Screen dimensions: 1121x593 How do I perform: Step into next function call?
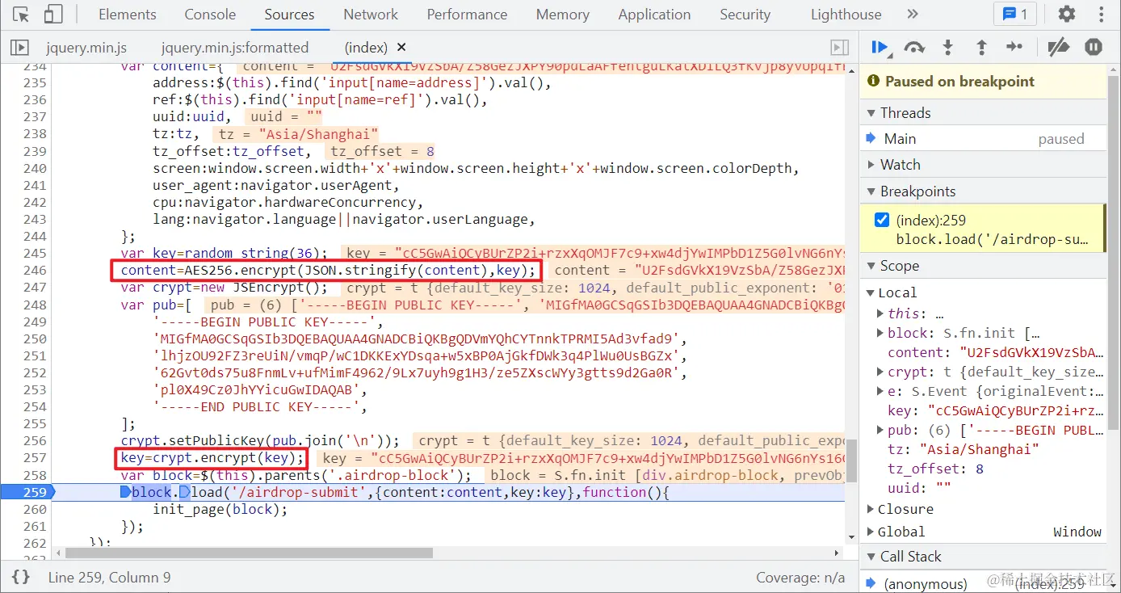click(x=948, y=48)
